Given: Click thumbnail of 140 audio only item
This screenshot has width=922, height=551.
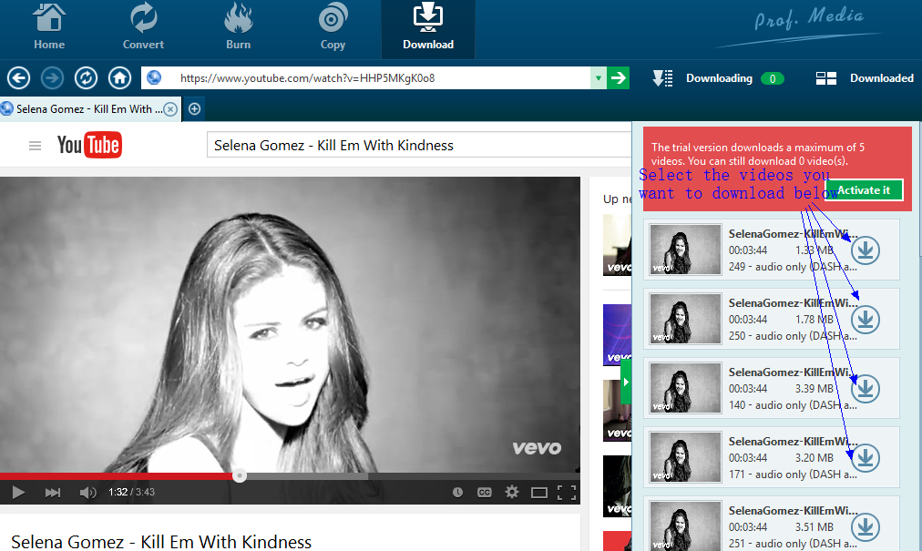Looking at the screenshot, I should pyautogui.click(x=686, y=388).
